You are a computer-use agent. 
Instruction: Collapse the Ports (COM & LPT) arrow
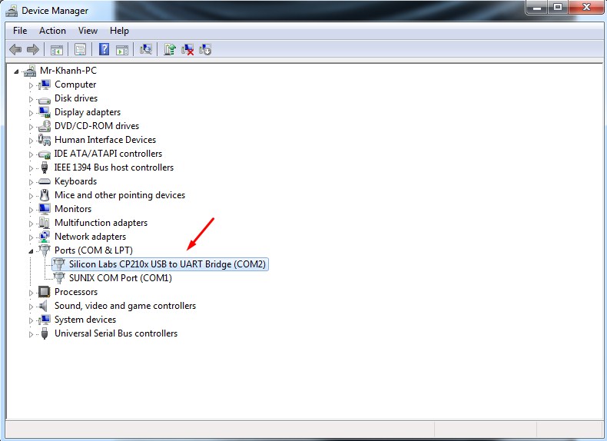(31, 251)
